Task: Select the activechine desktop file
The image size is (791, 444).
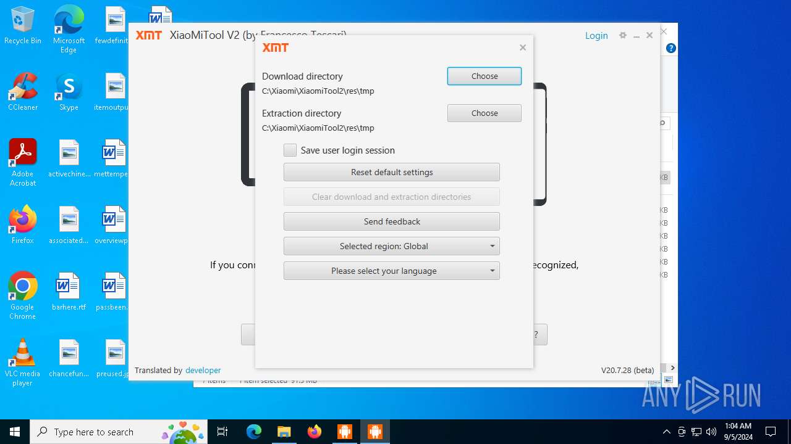Action: click(x=69, y=158)
